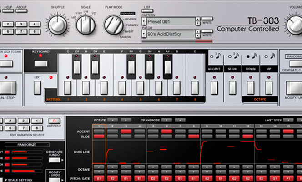Toggle accent on step 6
The image size is (302, 182).
click(x=166, y=131)
